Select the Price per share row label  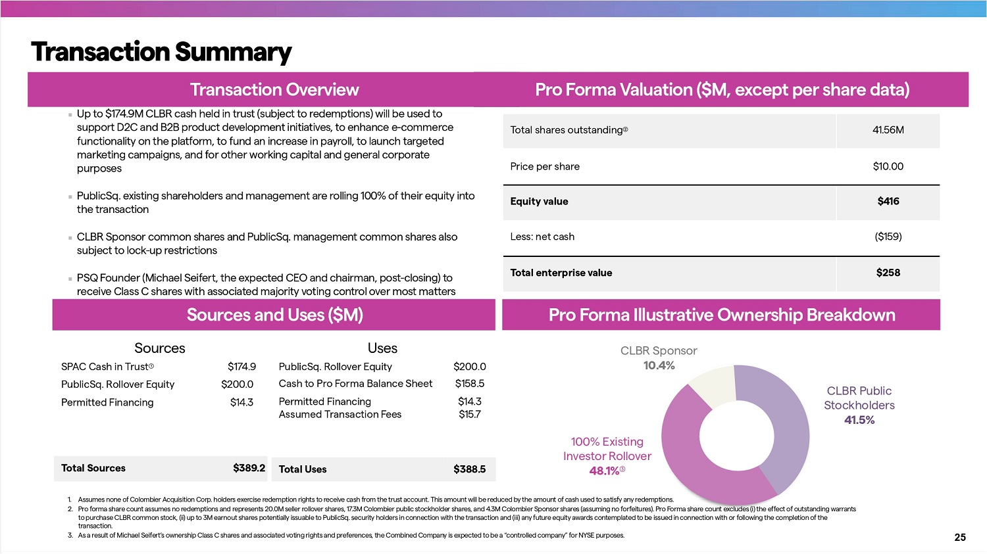coord(545,166)
